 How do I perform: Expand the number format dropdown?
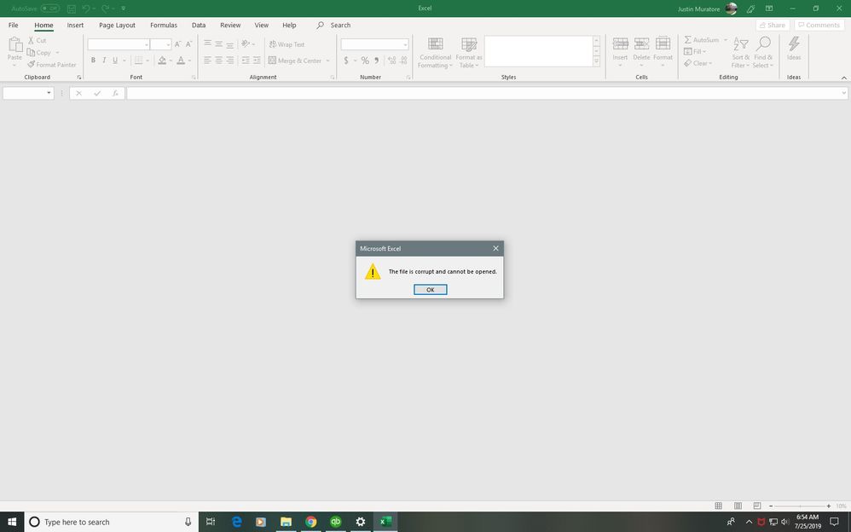coord(404,44)
